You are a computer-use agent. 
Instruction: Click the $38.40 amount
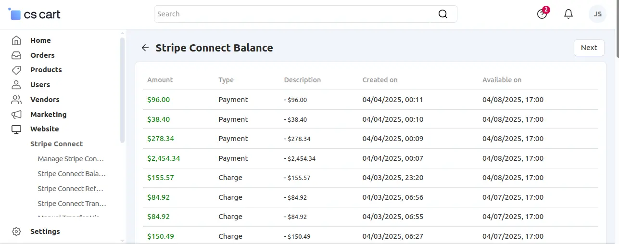(x=159, y=119)
